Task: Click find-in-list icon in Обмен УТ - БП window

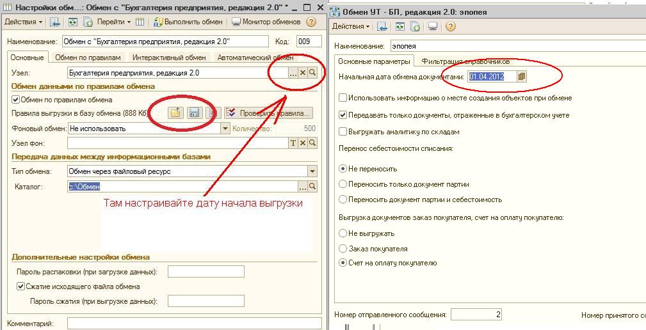Action: point(382,27)
